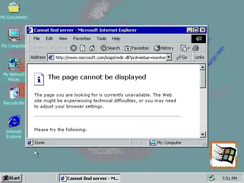
Task: Open the Start menu
Action: [x=11, y=178]
